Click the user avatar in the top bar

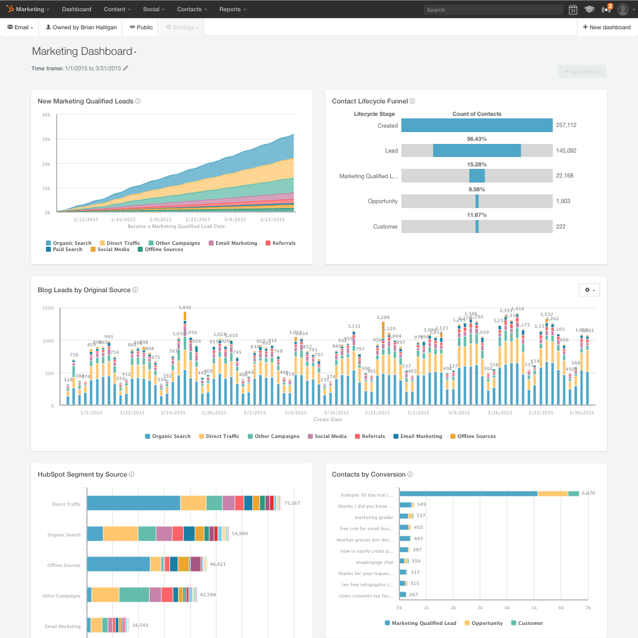(x=623, y=9)
